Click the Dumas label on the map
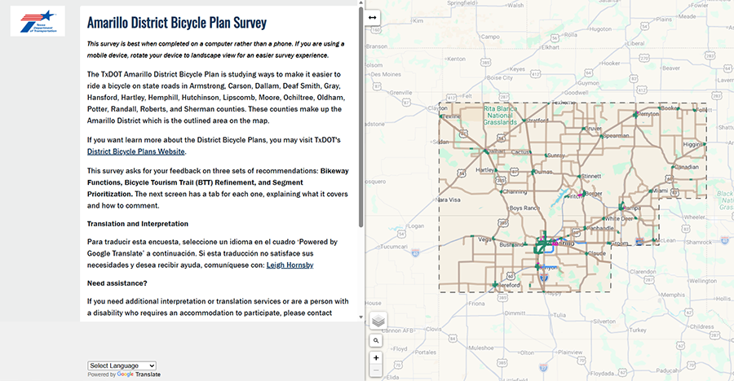Viewport: 734px width, 381px height. point(543,172)
